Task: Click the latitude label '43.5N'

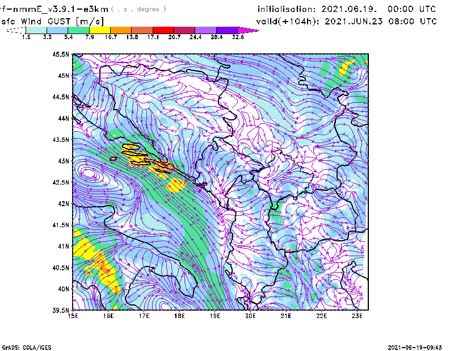Action: [x=61, y=139]
